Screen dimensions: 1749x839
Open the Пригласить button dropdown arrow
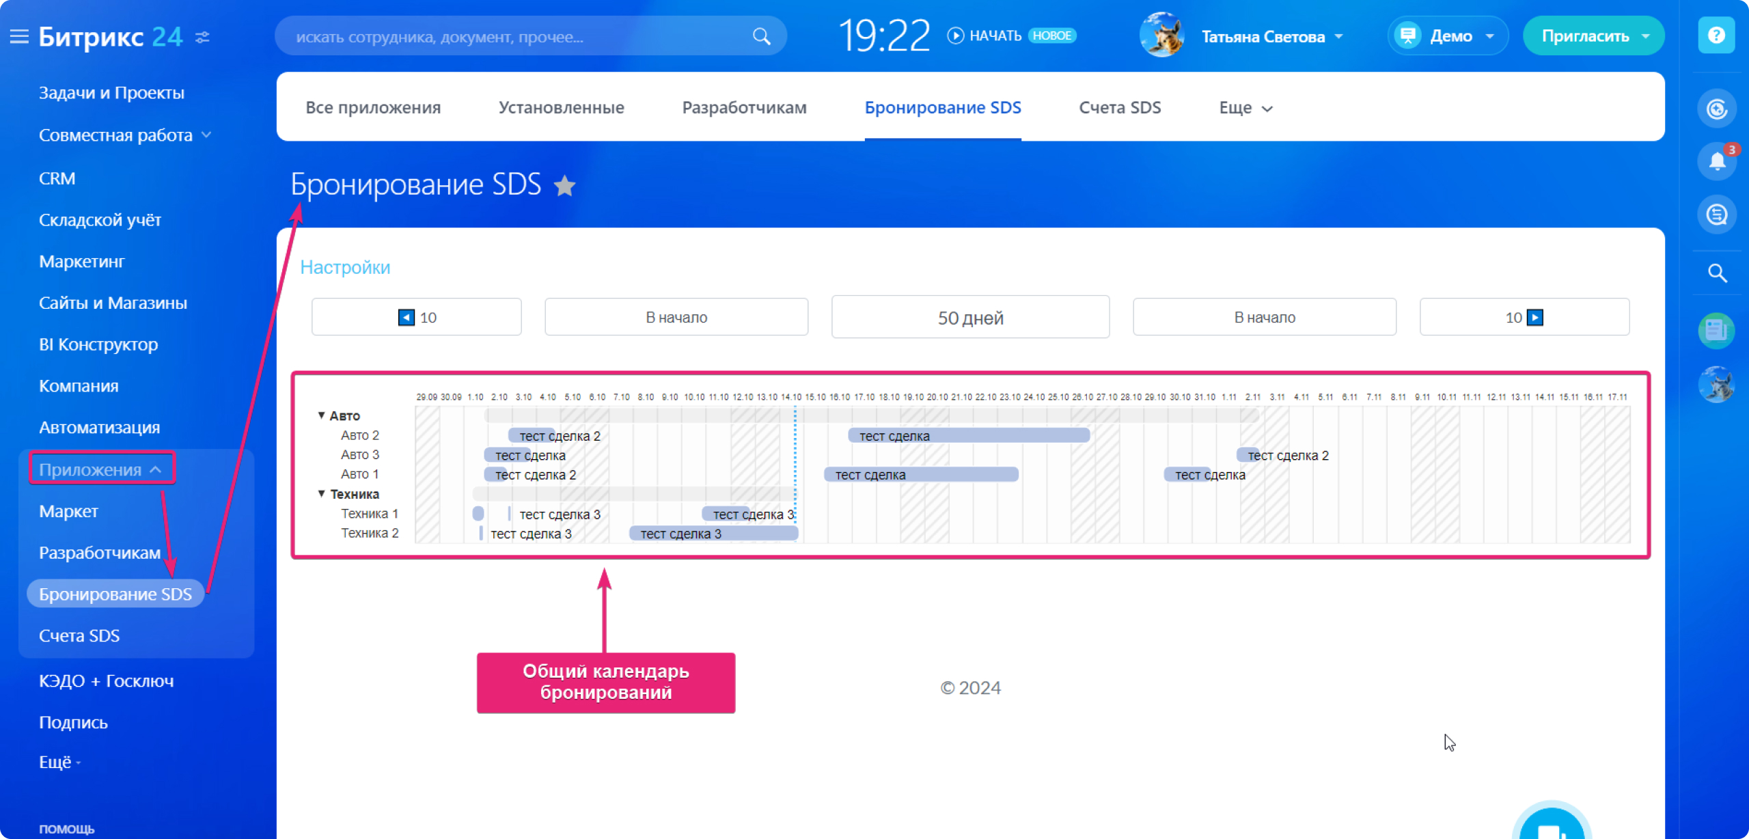click(x=1645, y=36)
